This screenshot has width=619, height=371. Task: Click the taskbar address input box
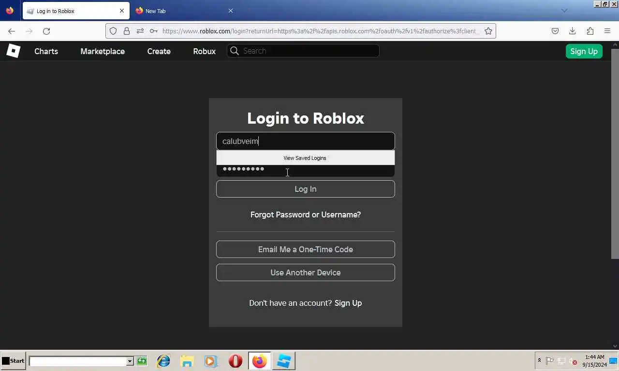(77, 361)
